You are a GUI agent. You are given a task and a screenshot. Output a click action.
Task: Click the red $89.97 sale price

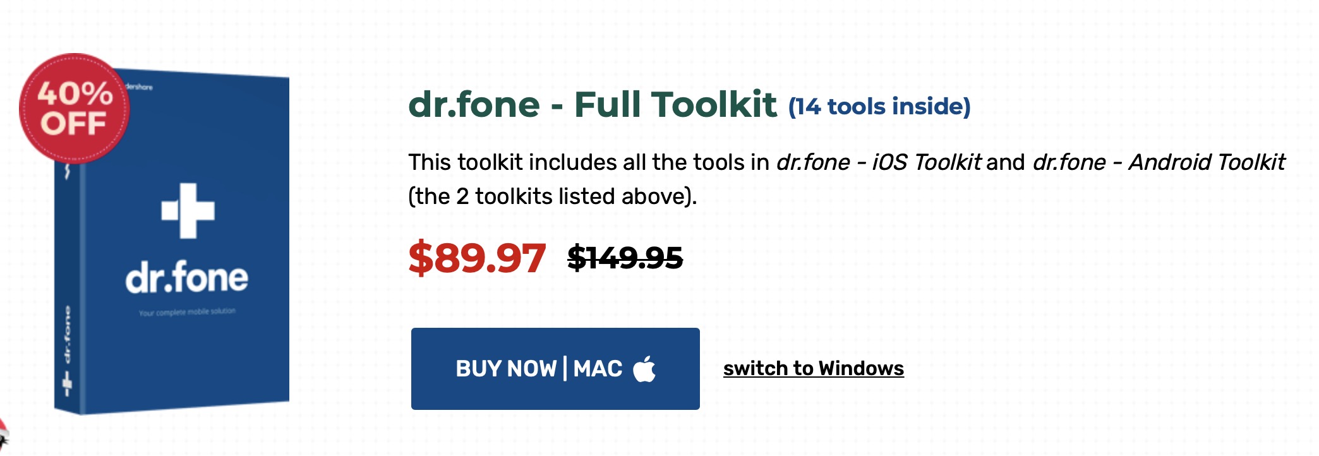click(x=477, y=258)
